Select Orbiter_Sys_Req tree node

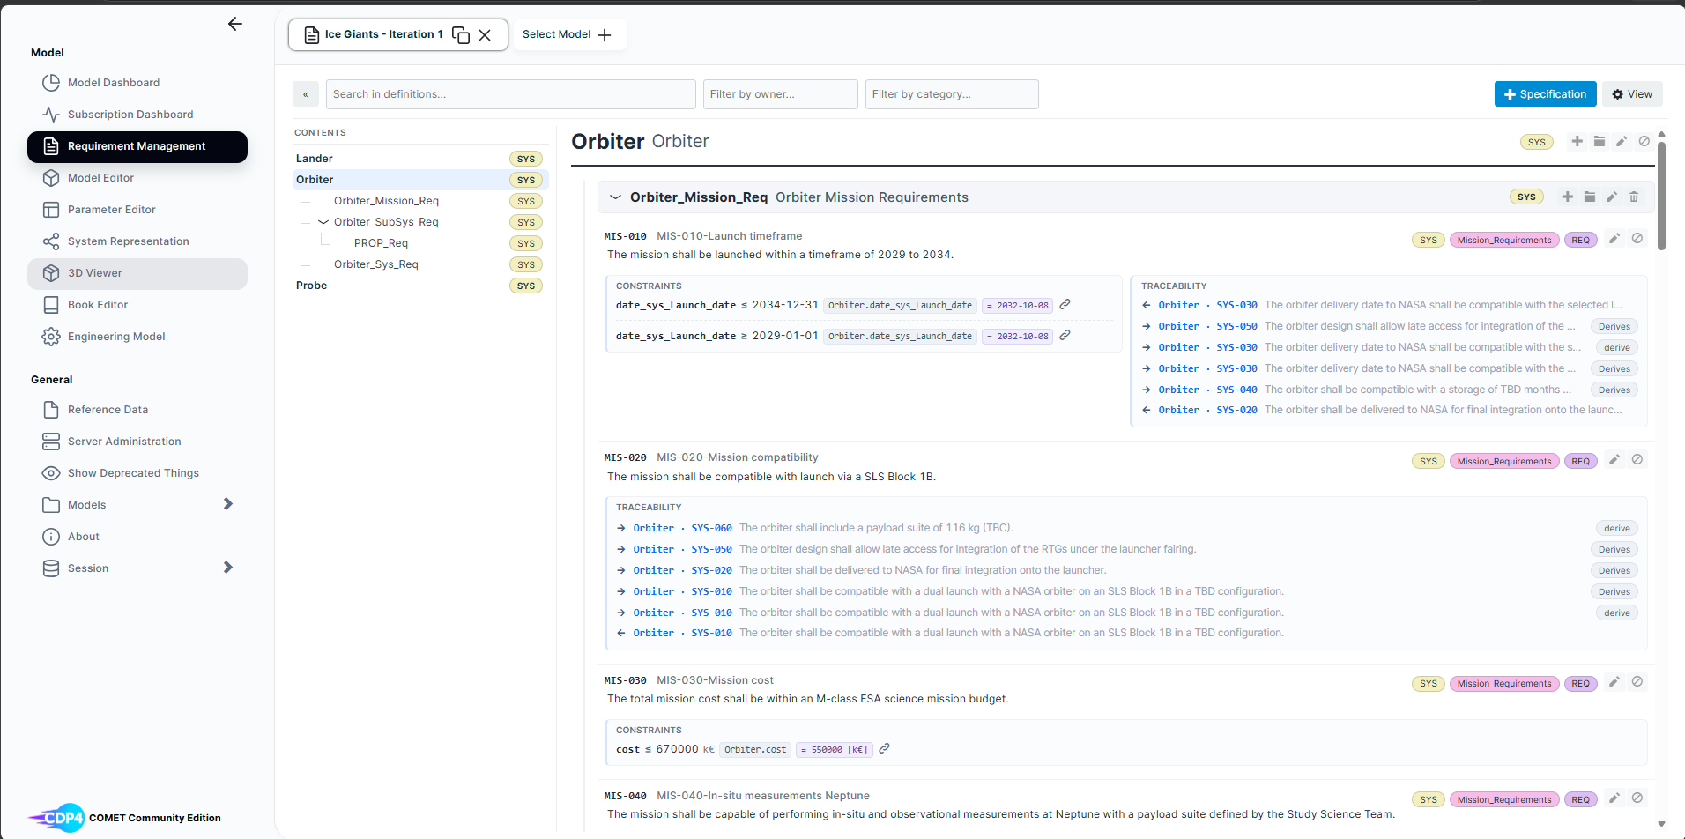tap(376, 264)
